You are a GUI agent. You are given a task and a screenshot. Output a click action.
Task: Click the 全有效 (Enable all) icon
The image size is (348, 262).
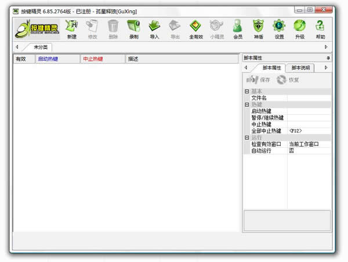195,28
